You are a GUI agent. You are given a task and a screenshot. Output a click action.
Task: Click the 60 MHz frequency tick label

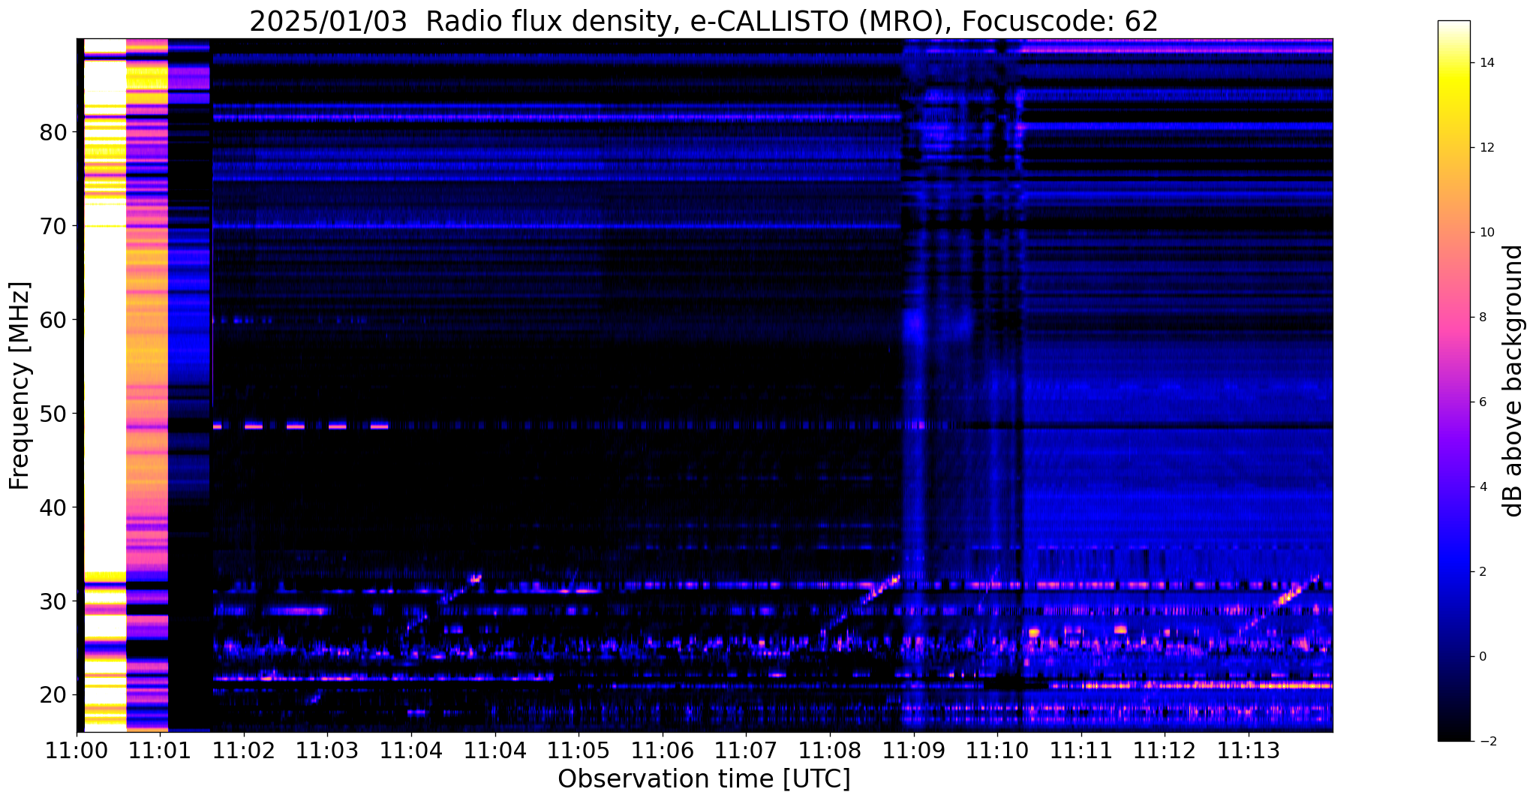[x=53, y=320]
